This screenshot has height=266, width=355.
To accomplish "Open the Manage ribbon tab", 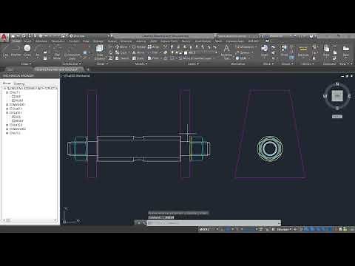I will (98, 41).
